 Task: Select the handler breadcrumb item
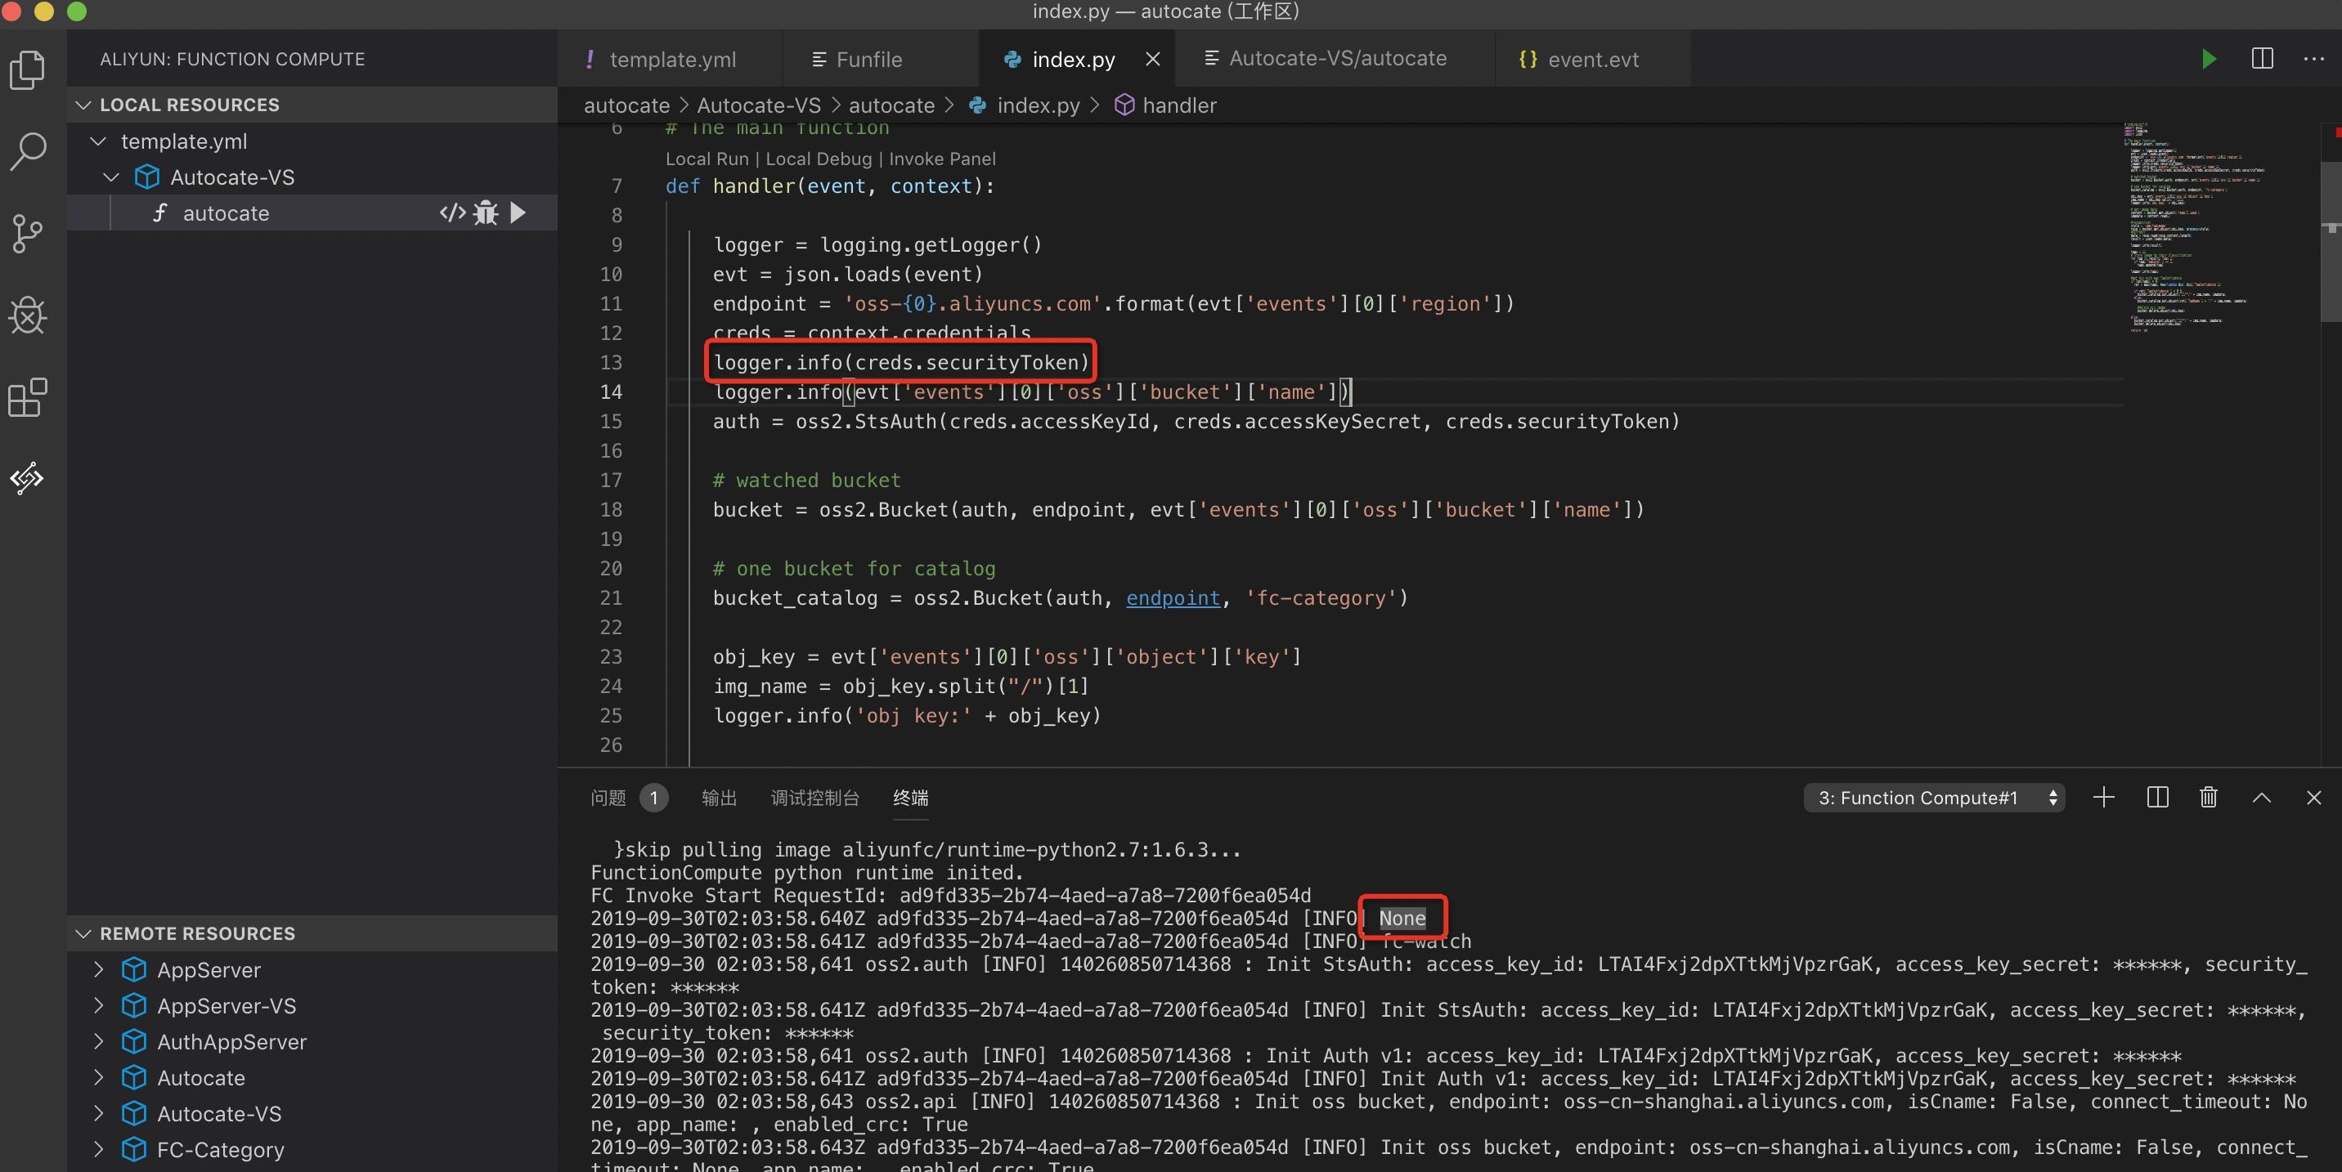(1179, 105)
